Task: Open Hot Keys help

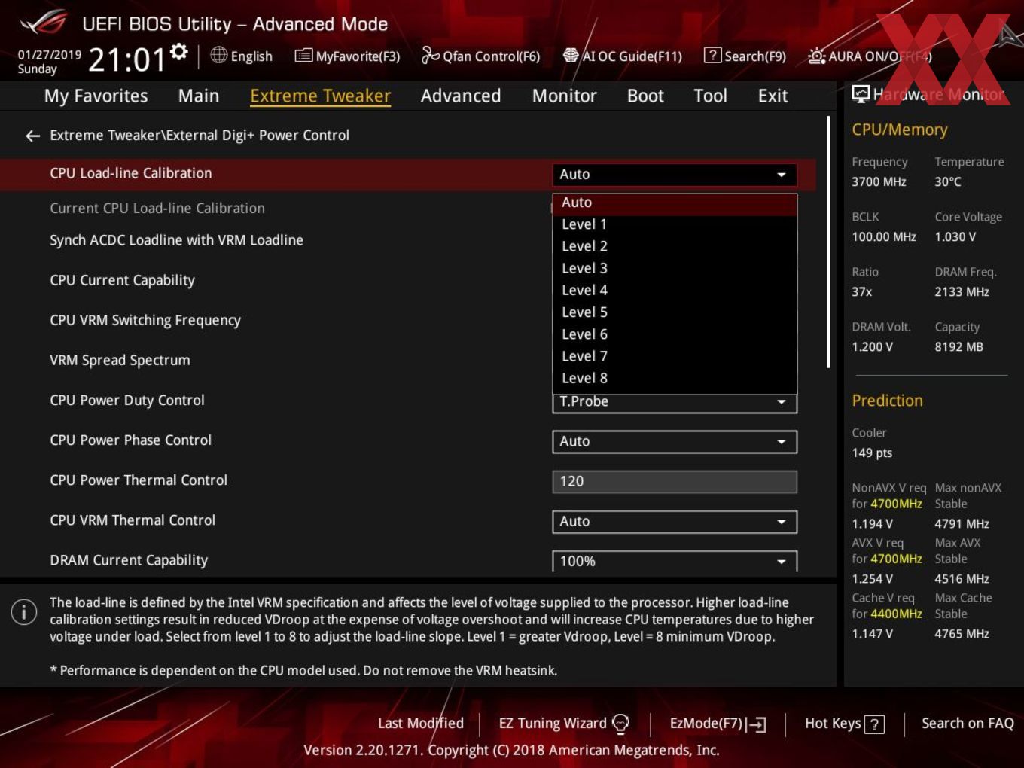Action: coord(844,724)
